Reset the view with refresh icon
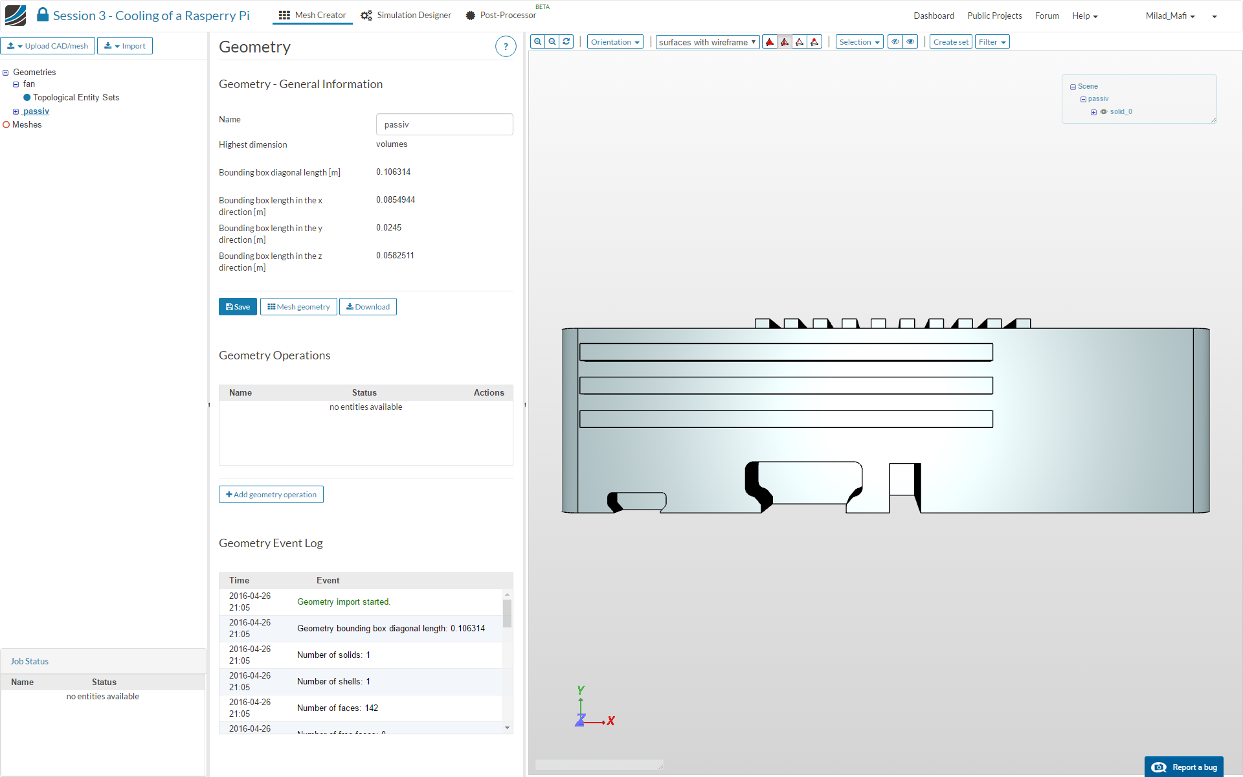 pos(566,42)
